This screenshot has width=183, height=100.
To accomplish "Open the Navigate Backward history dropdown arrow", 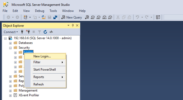I will [13, 17].
